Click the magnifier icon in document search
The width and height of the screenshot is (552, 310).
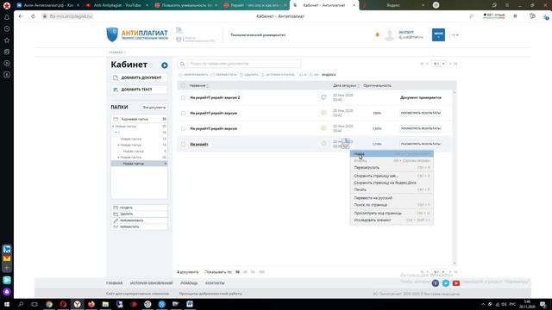coord(182,64)
